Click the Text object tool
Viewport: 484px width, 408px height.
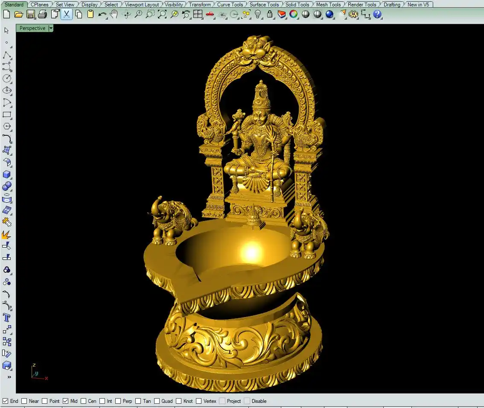point(7,318)
